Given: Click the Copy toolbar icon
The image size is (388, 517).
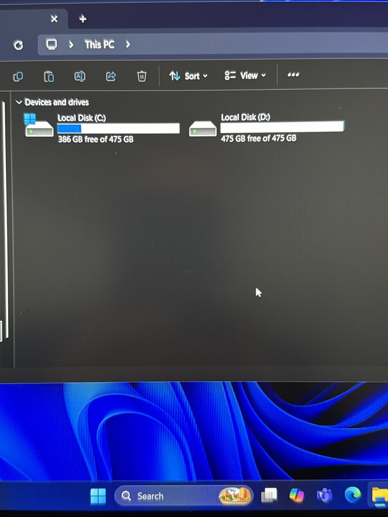Looking at the screenshot, I should [18, 77].
